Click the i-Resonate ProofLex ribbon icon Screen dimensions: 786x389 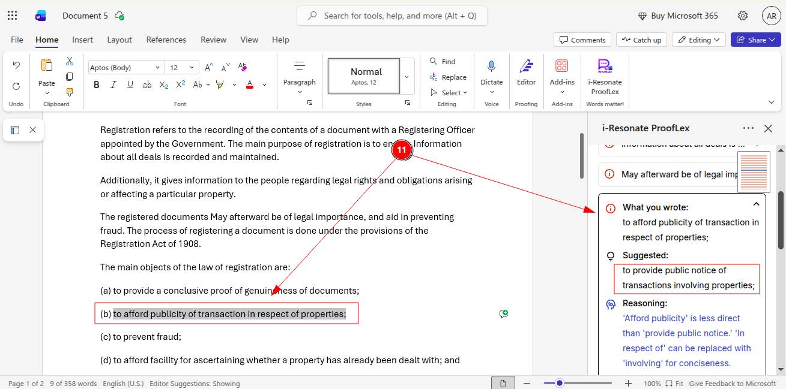pyautogui.click(x=605, y=67)
